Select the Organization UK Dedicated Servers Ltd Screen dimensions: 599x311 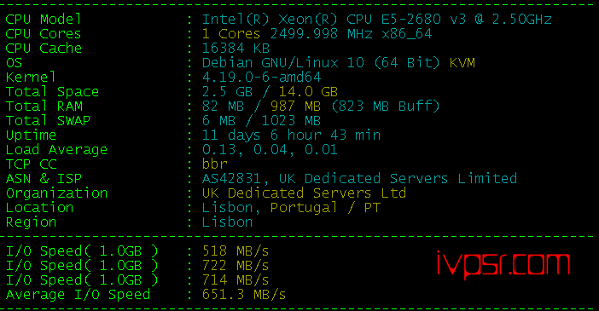[304, 193]
